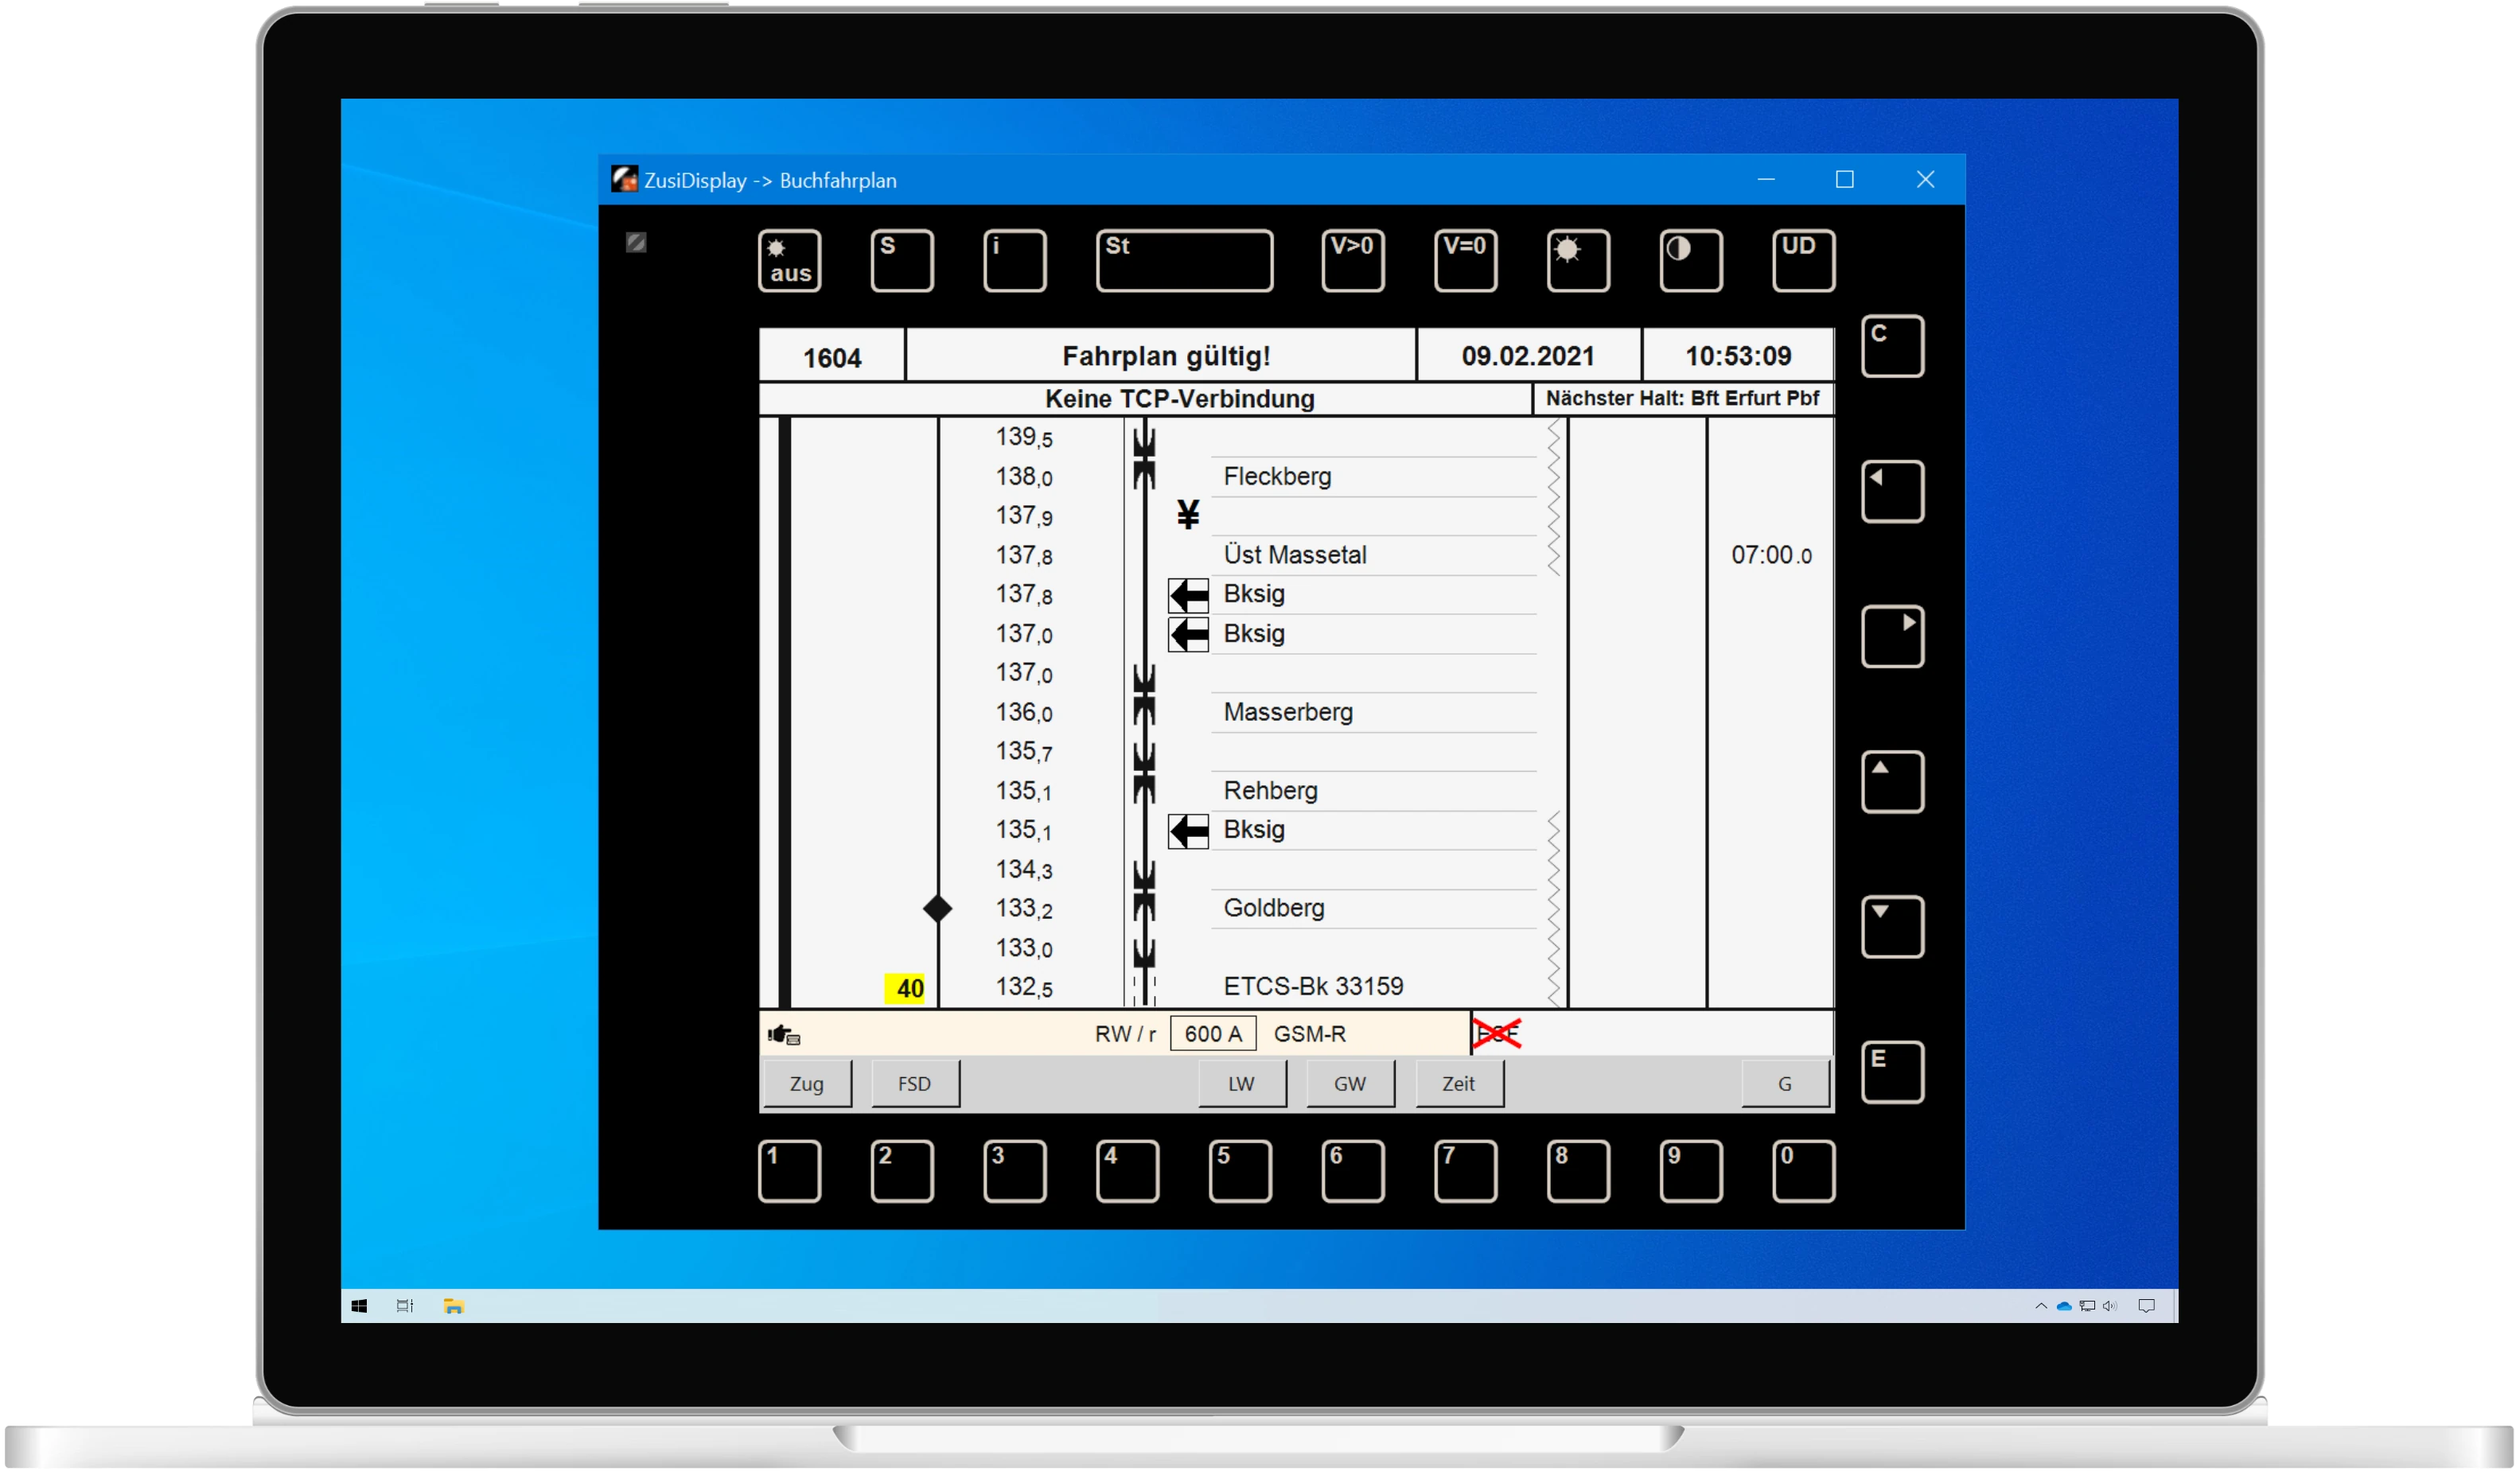Click the volume tray icon
Viewport: 2520px width, 1471px height.
(x=2110, y=1306)
